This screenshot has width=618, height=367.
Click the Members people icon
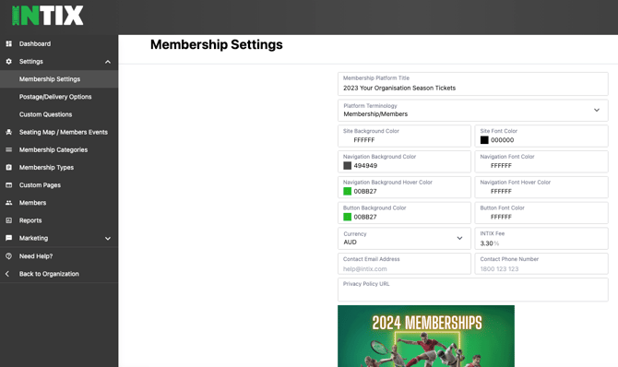(8, 203)
